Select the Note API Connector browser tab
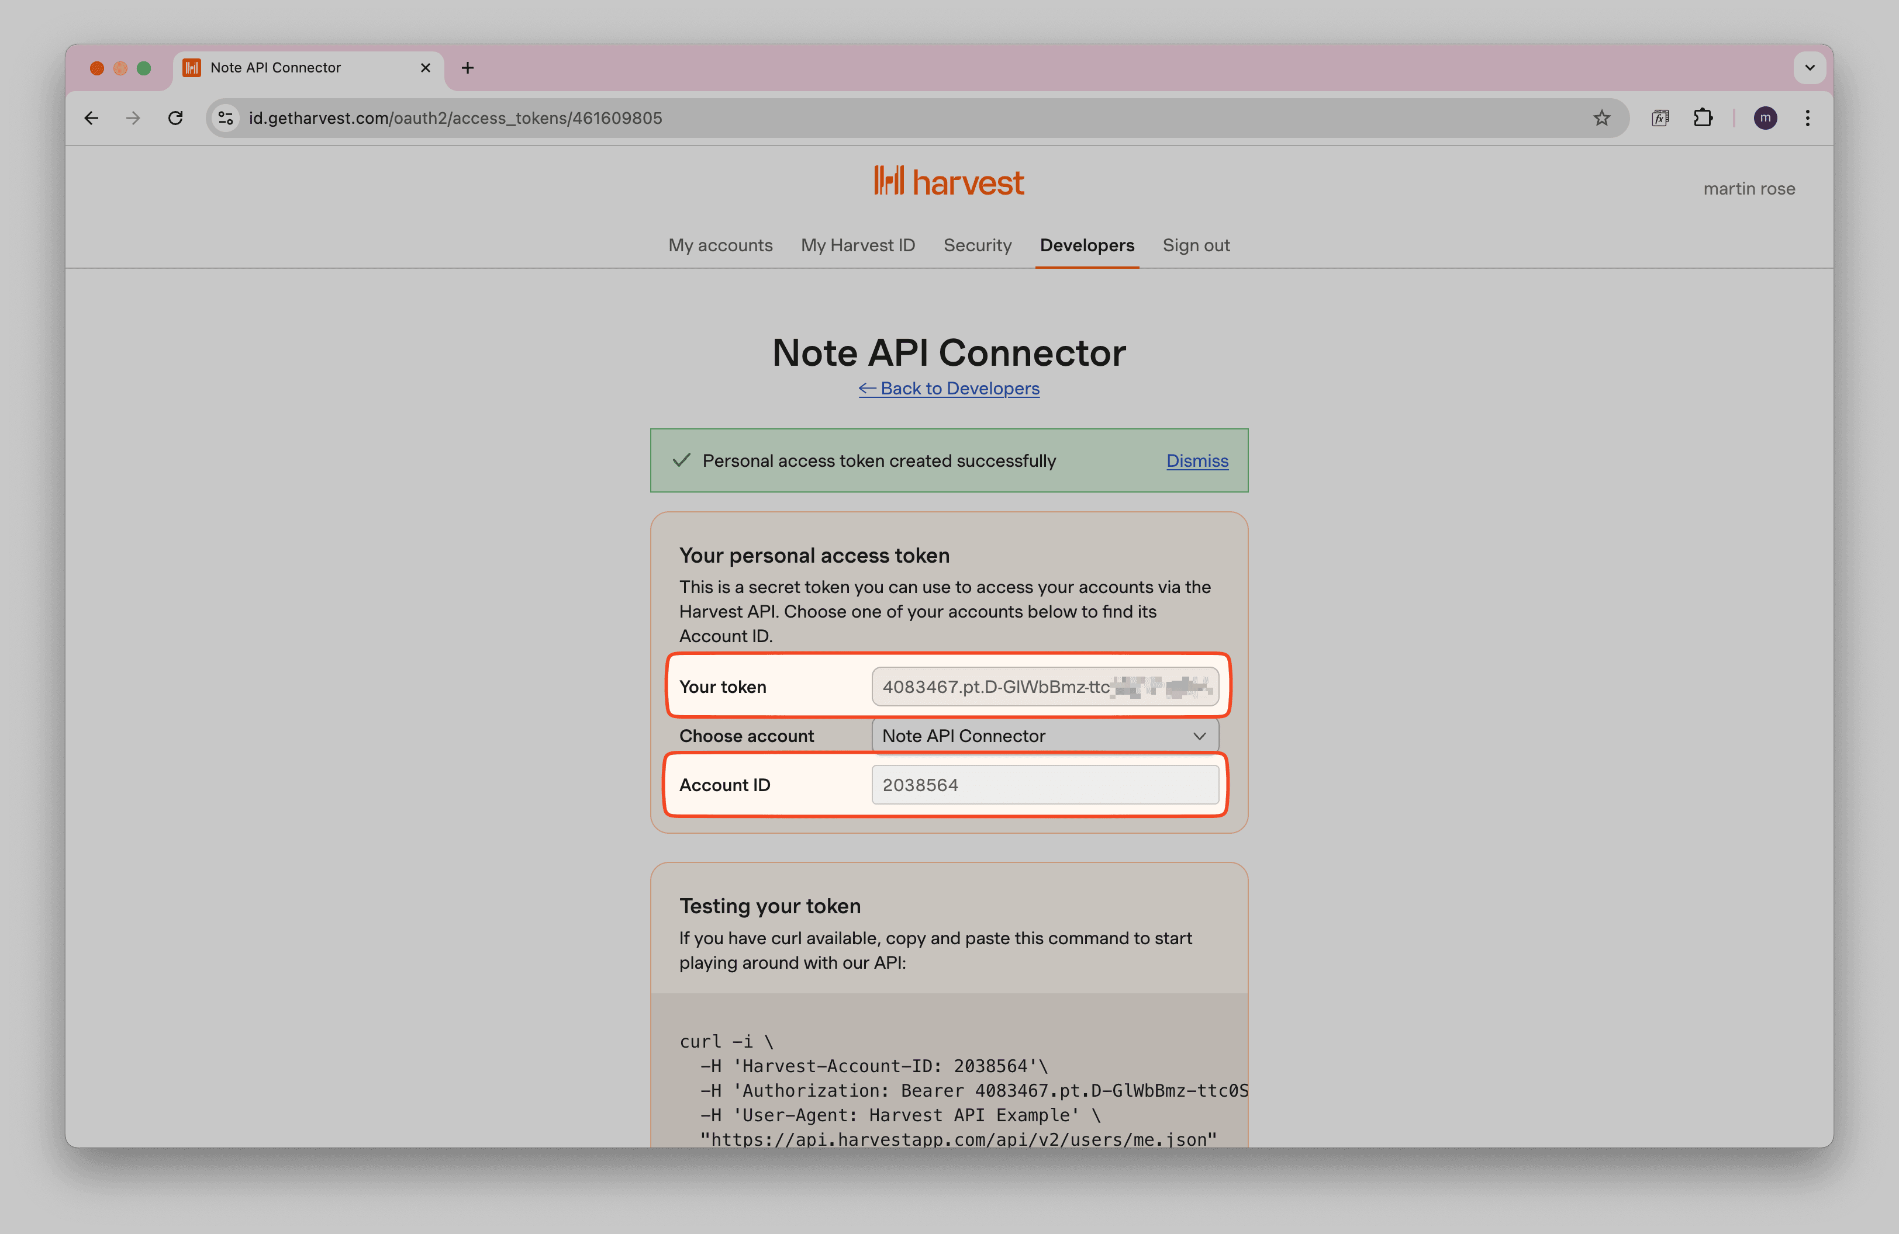Viewport: 1899px width, 1234px height. pos(308,68)
